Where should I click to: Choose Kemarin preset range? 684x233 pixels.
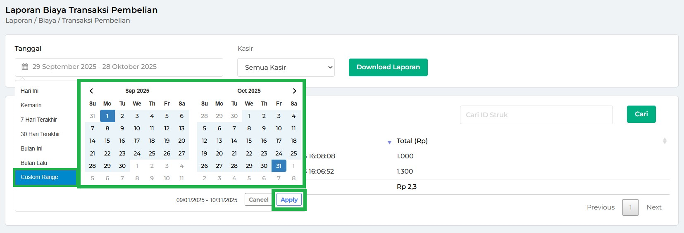(31, 105)
